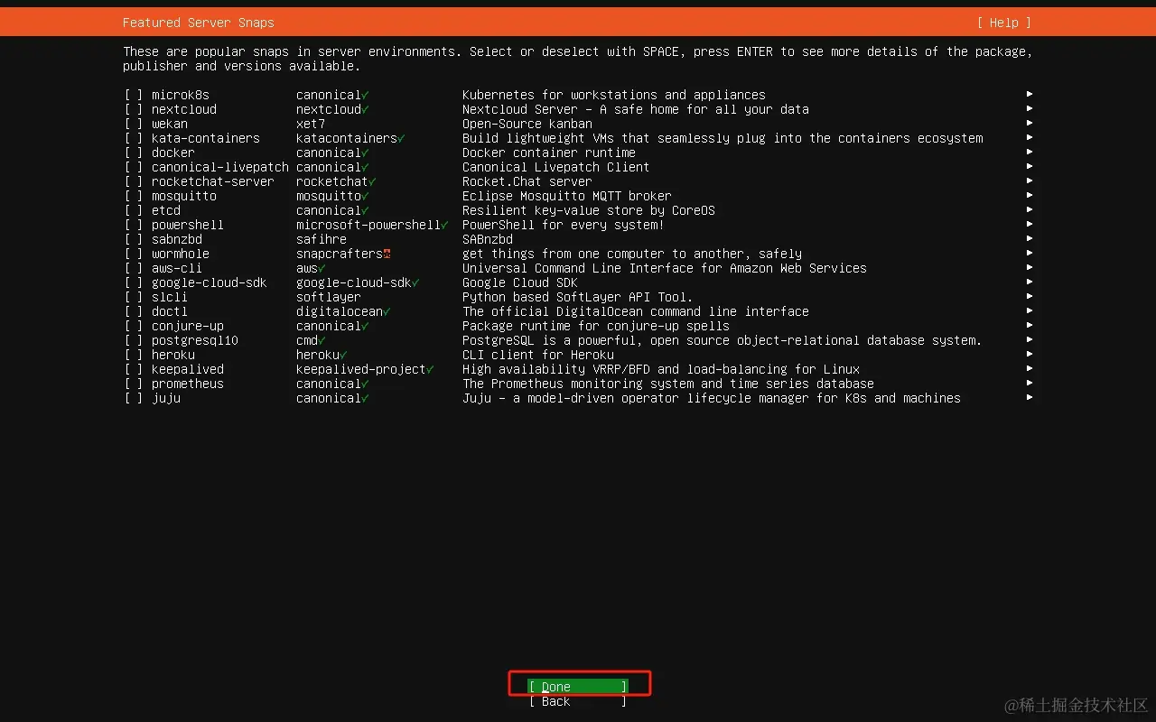Image resolution: width=1156 pixels, height=722 pixels.
Task: Click publisher name xet7
Action: pos(311,124)
